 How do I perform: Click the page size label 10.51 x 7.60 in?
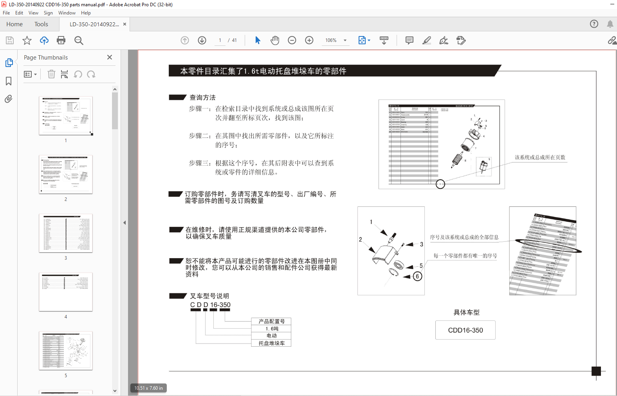click(148, 388)
